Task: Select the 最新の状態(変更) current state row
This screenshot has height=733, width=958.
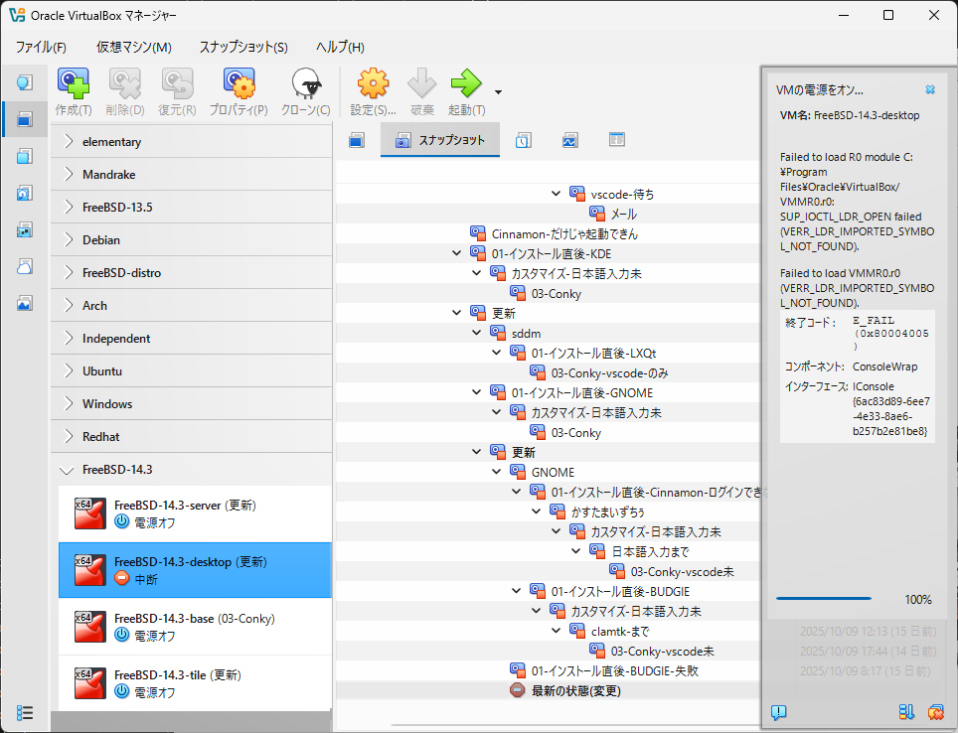Action: pyautogui.click(x=575, y=691)
